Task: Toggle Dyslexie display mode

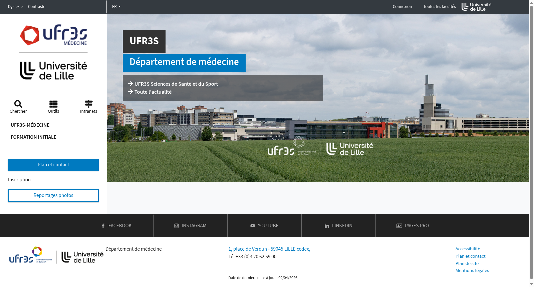Action: pyautogui.click(x=15, y=7)
